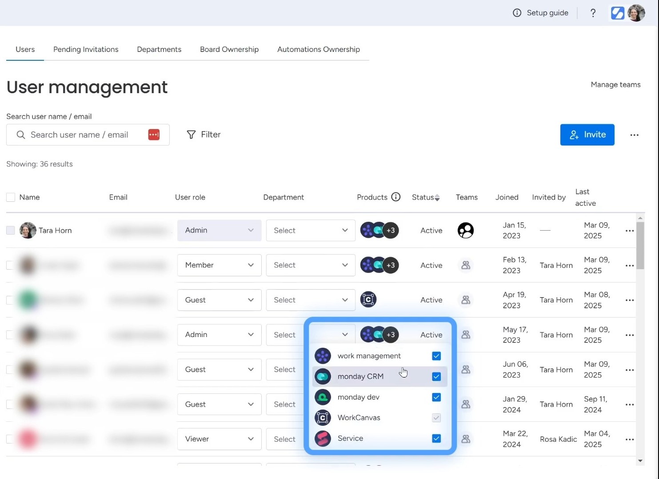Open row options for the May 17, 2023 user

[630, 335]
